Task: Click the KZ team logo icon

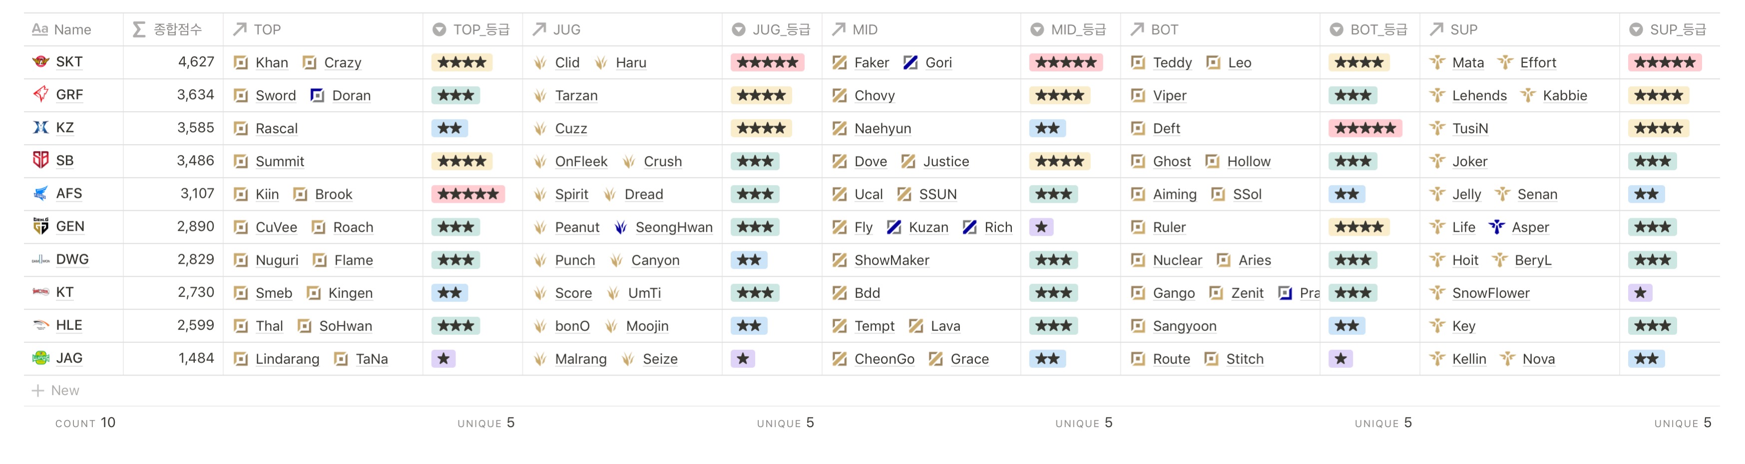Action: [x=40, y=127]
